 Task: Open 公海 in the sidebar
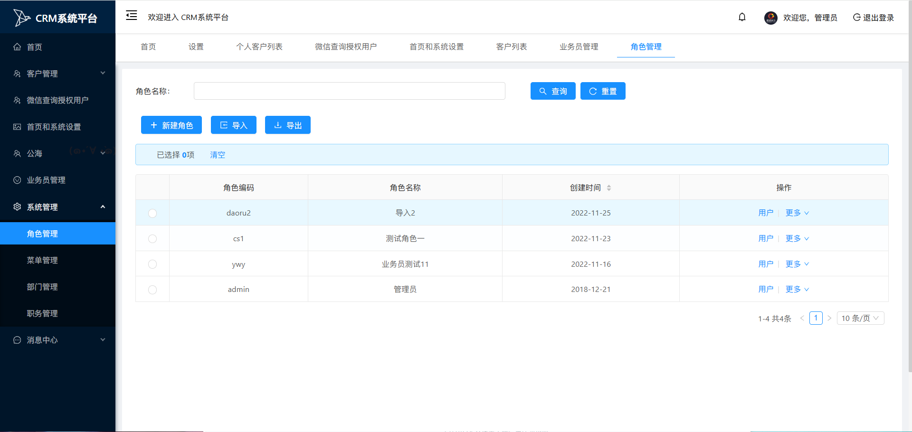(x=57, y=153)
